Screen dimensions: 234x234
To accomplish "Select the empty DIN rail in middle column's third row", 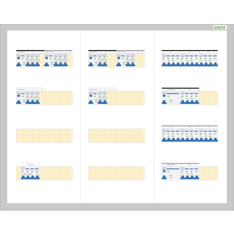I will tap(116, 136).
